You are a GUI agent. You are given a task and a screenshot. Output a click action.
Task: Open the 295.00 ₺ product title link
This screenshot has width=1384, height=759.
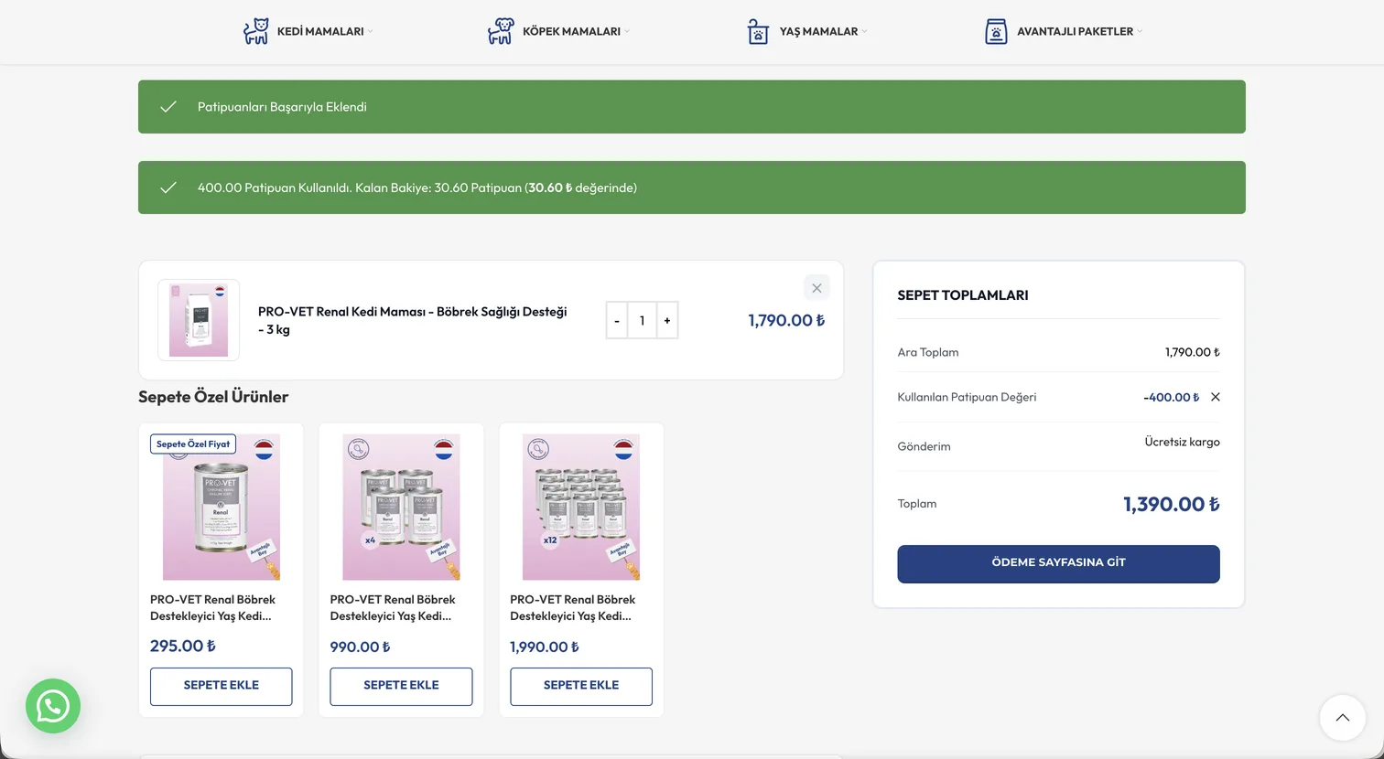[212, 607]
